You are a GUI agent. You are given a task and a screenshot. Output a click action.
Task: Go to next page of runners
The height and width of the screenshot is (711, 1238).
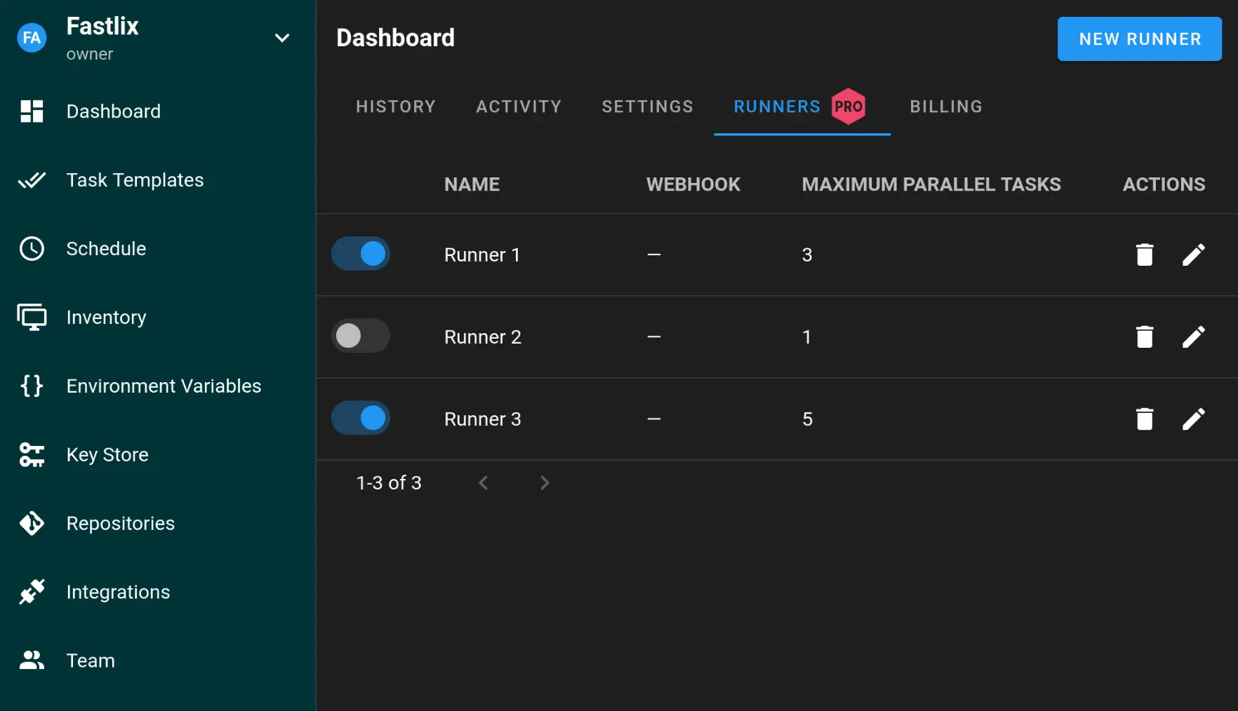(545, 482)
